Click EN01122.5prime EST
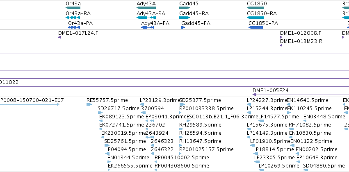Screen dimensions: 349x172 (292, 145)
